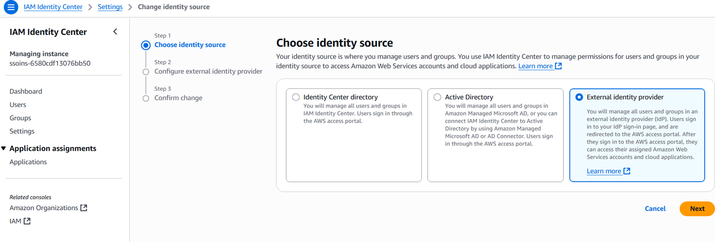
Task: Collapse the Application assignments section
Action: click(4, 148)
